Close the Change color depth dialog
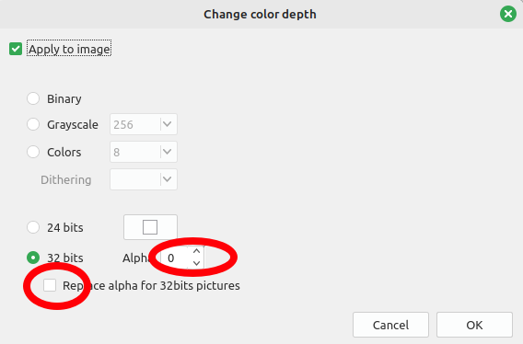523x344 pixels. pyautogui.click(x=508, y=14)
